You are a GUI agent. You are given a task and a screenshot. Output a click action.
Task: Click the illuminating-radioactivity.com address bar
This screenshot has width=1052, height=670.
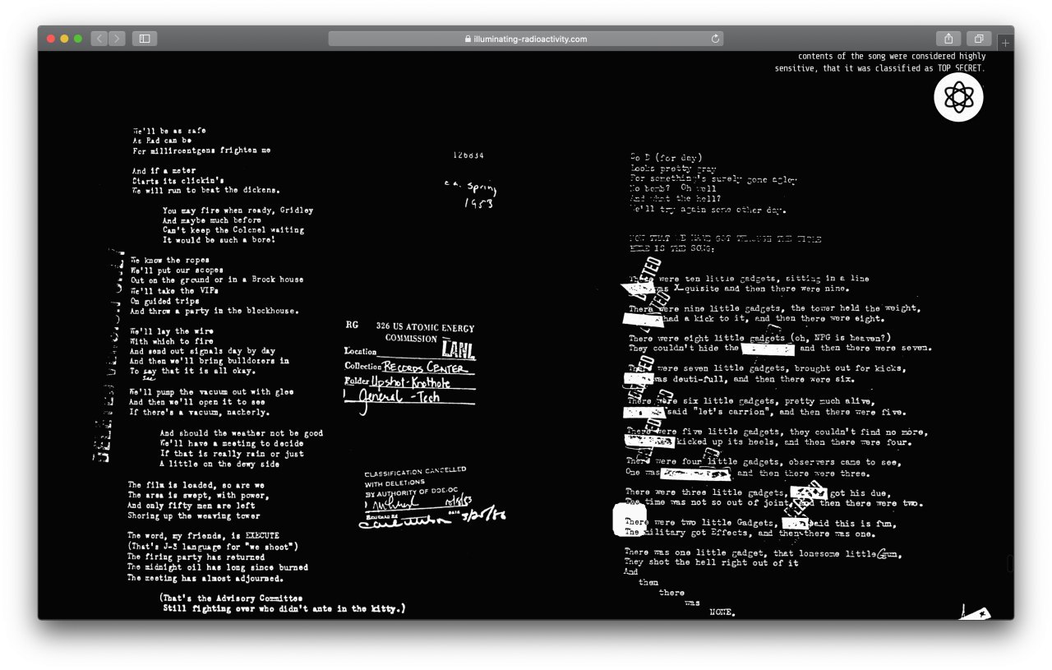pos(526,39)
